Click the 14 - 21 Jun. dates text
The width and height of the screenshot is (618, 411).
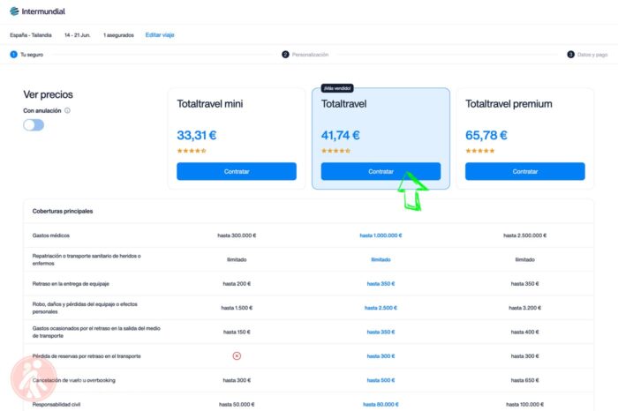point(78,35)
